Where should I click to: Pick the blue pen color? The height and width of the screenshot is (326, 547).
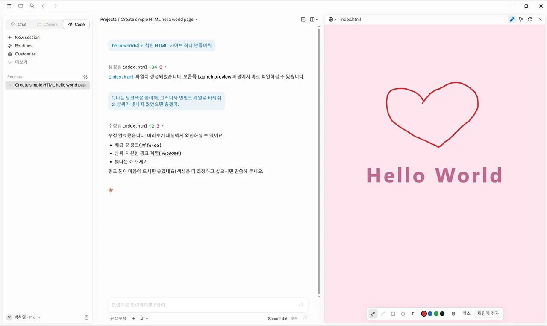430,314
